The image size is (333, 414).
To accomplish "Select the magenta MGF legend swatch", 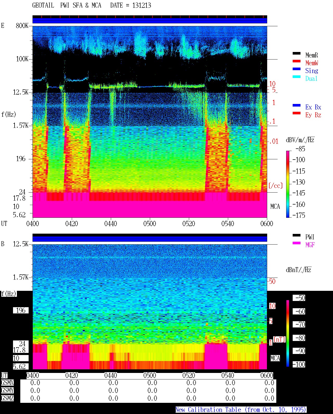I will [x=297, y=243].
